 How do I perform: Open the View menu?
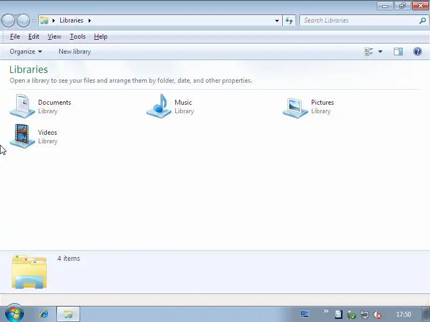(54, 36)
